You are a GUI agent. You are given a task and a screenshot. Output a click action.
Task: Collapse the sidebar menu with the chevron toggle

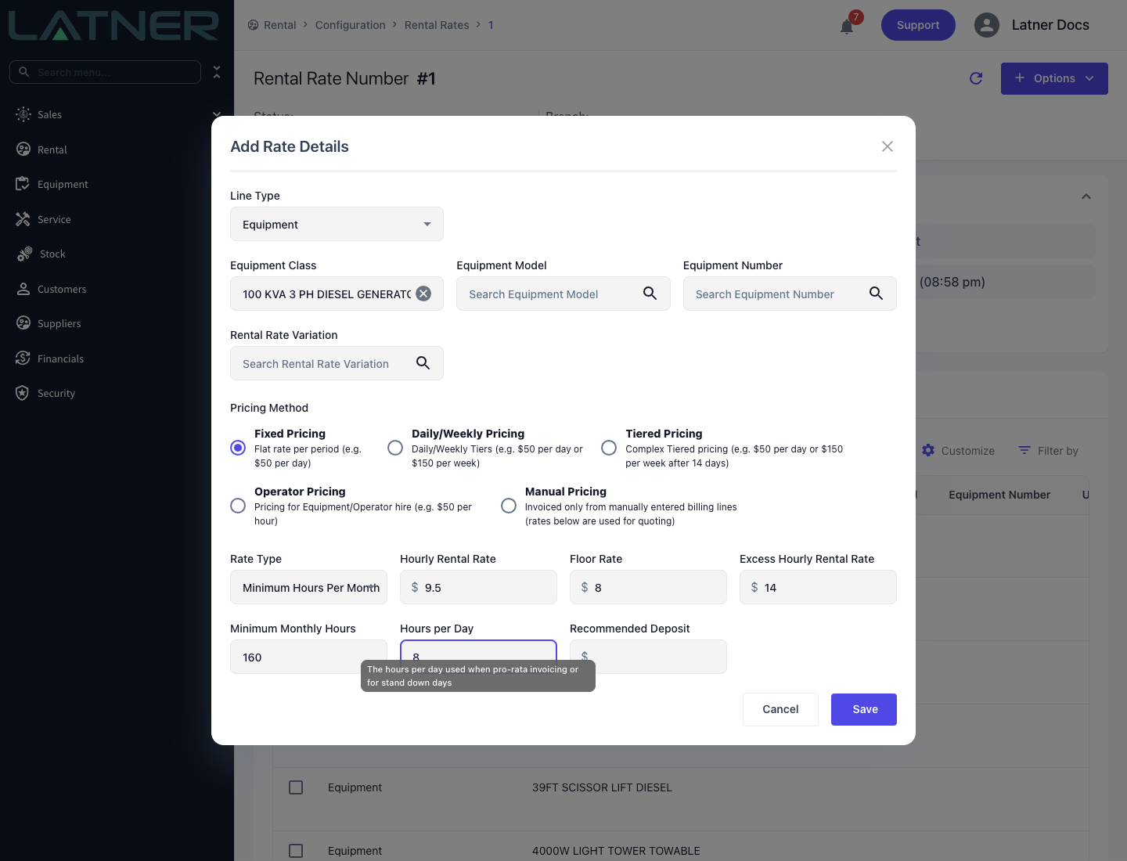tap(217, 72)
